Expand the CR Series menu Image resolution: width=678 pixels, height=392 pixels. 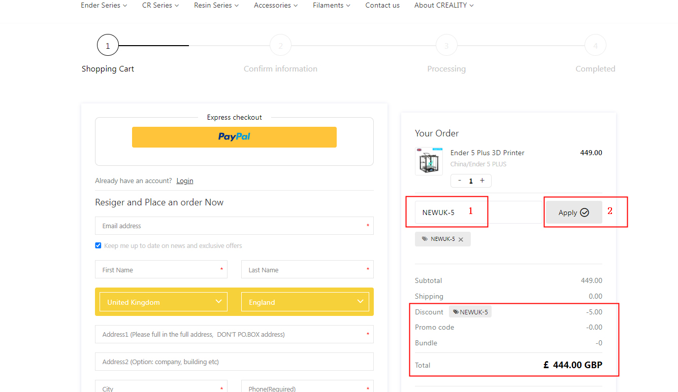160,5
